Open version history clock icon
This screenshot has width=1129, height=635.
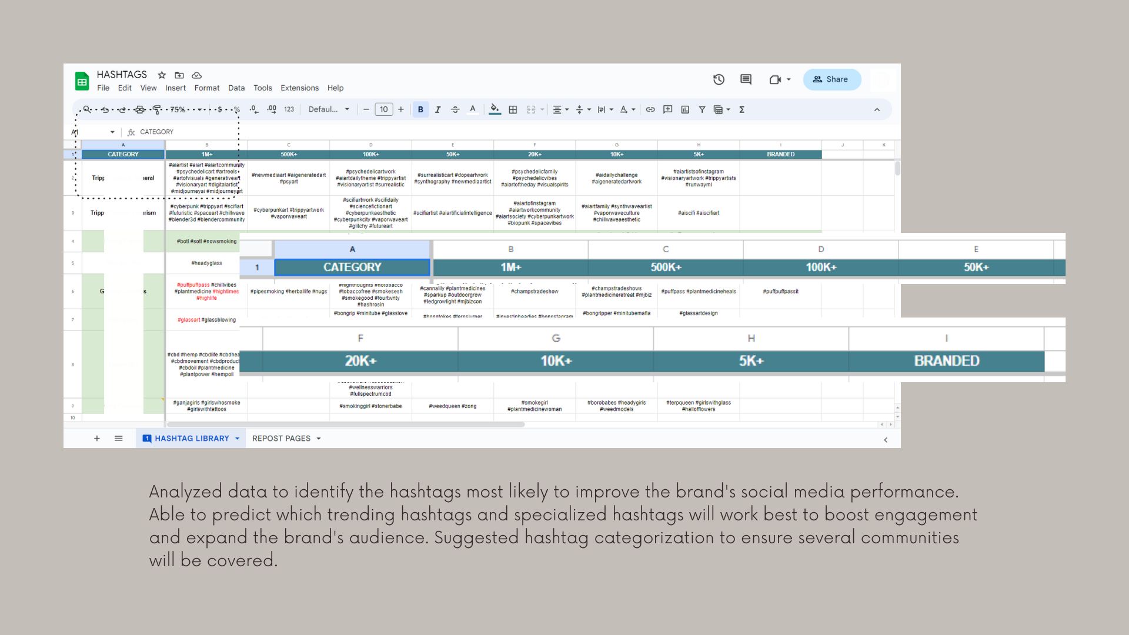point(719,79)
